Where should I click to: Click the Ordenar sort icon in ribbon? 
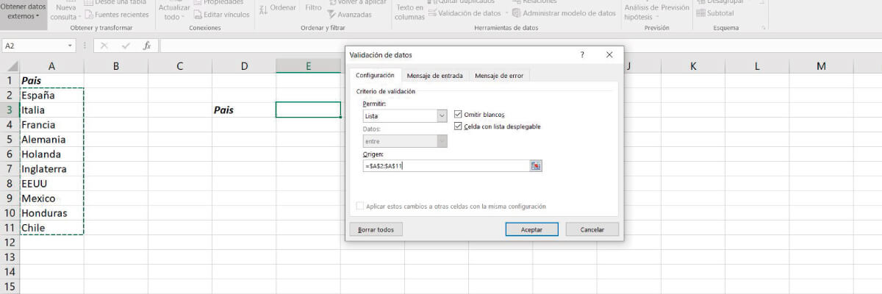(277, 7)
